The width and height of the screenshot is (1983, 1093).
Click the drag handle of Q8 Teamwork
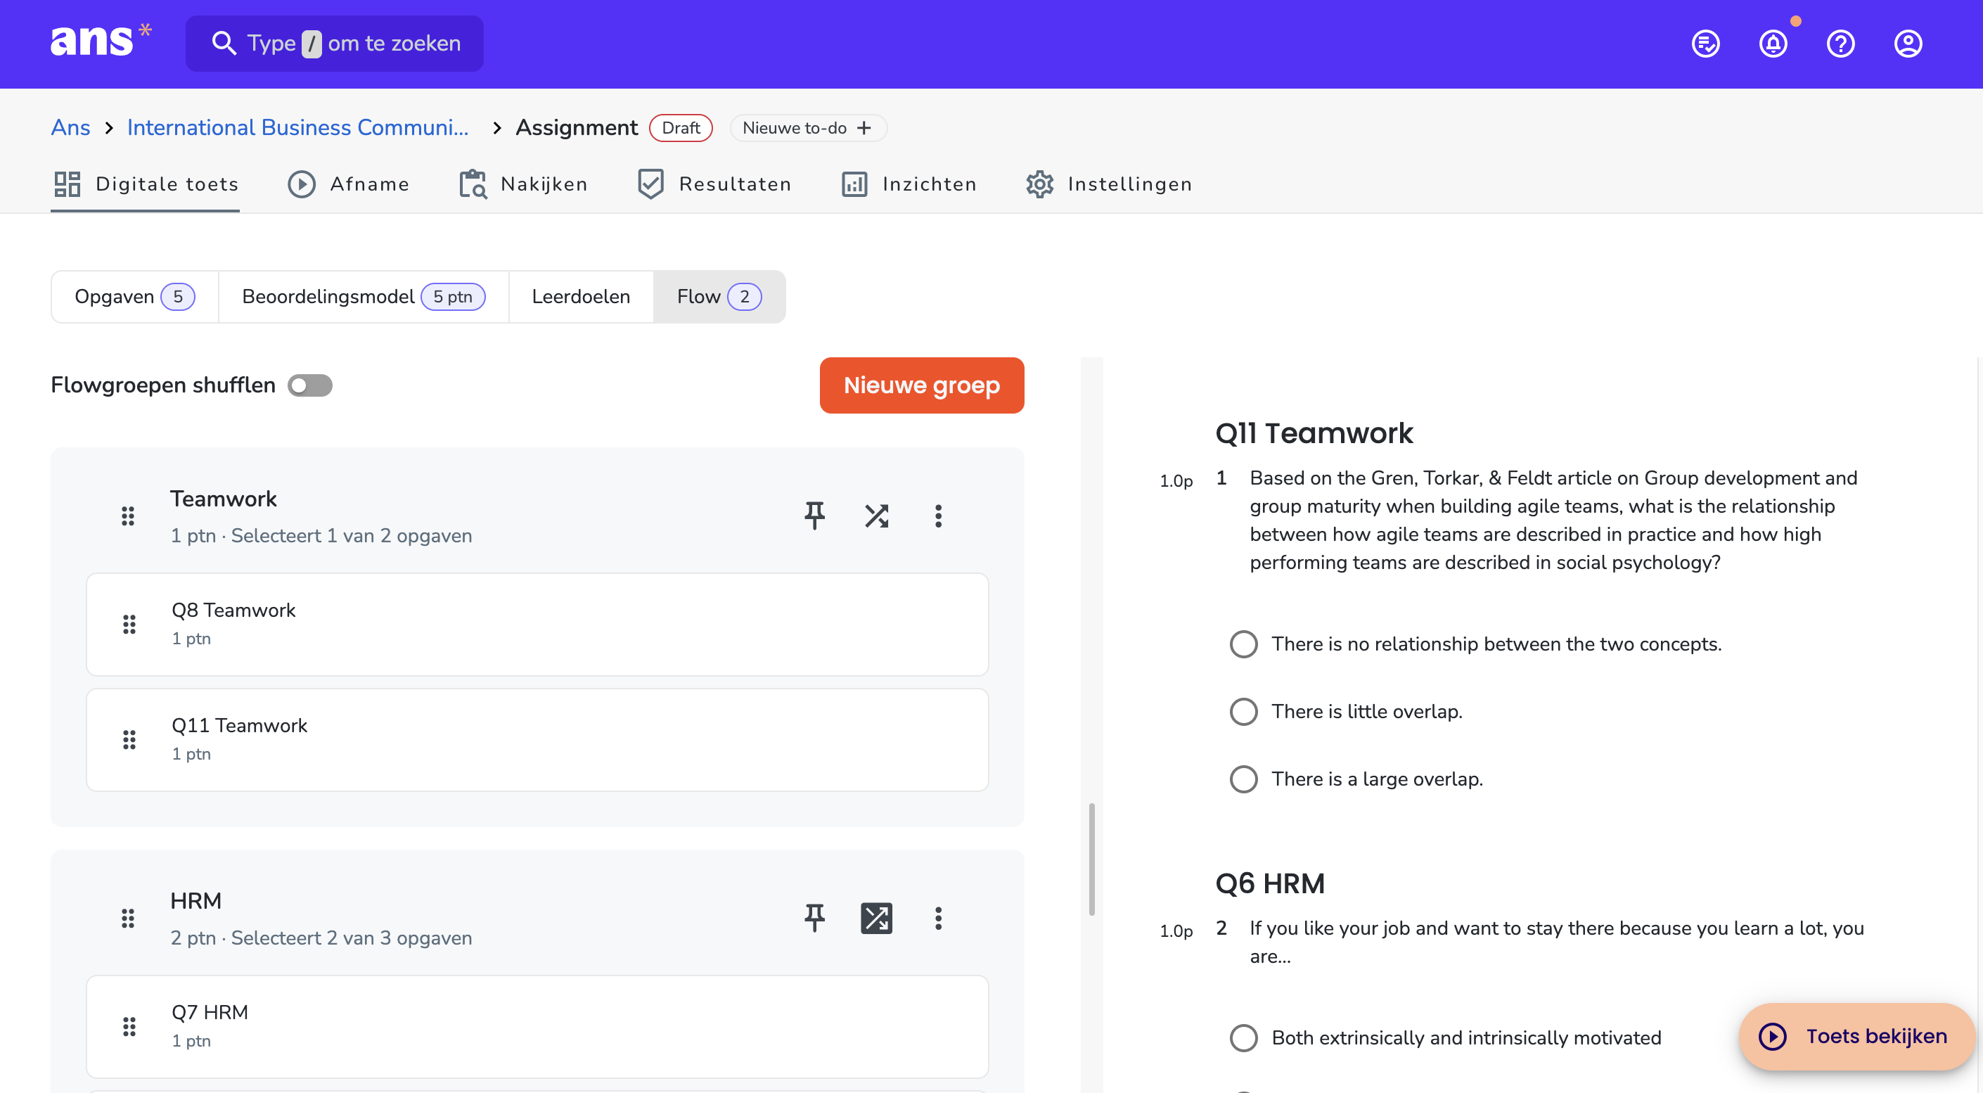click(x=129, y=623)
